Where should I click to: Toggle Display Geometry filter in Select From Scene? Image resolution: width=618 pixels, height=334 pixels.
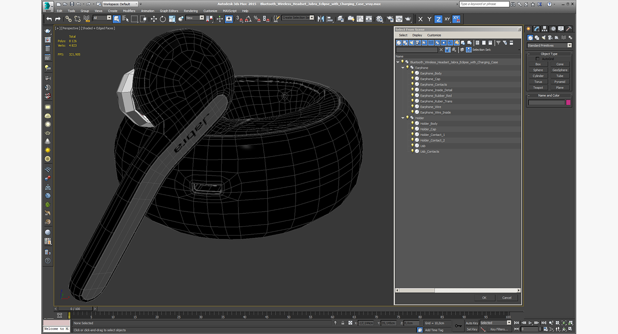pyautogui.click(x=399, y=43)
